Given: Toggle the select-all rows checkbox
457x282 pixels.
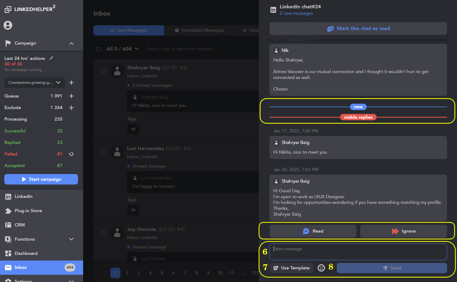Looking at the screenshot, I should pos(98,49).
